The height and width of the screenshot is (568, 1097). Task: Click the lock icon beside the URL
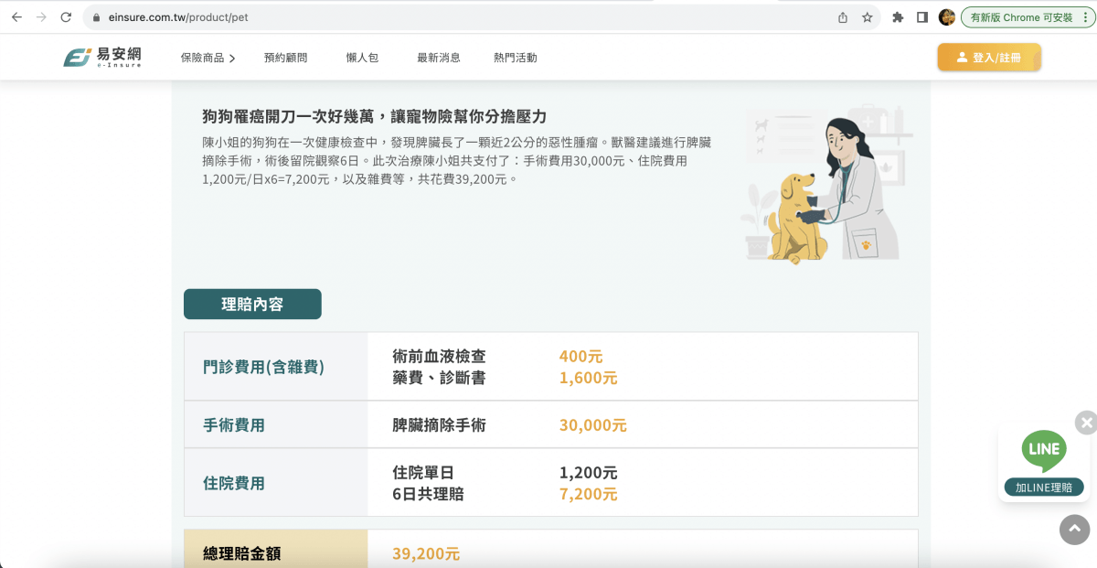(x=94, y=16)
